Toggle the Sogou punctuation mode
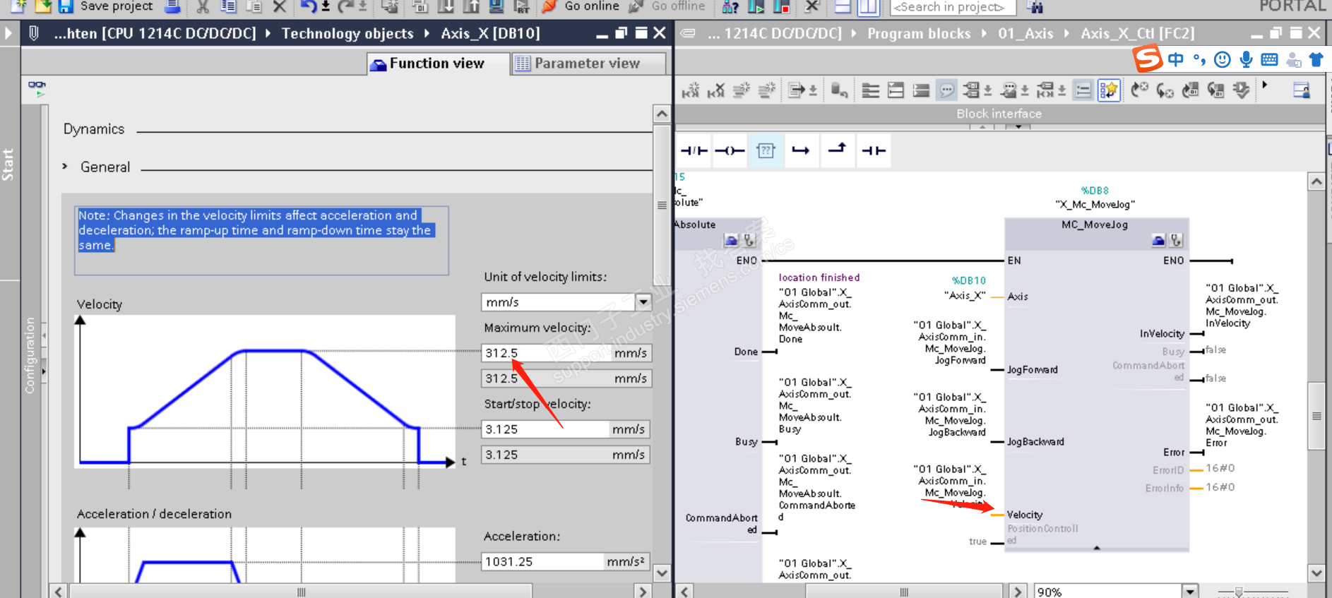Screen dimensions: 1332x598 coord(1199,60)
